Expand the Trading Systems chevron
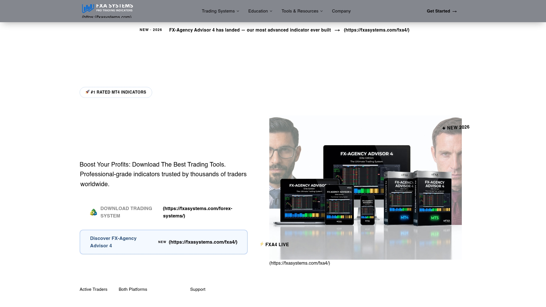The width and height of the screenshot is (546, 307). [238, 11]
